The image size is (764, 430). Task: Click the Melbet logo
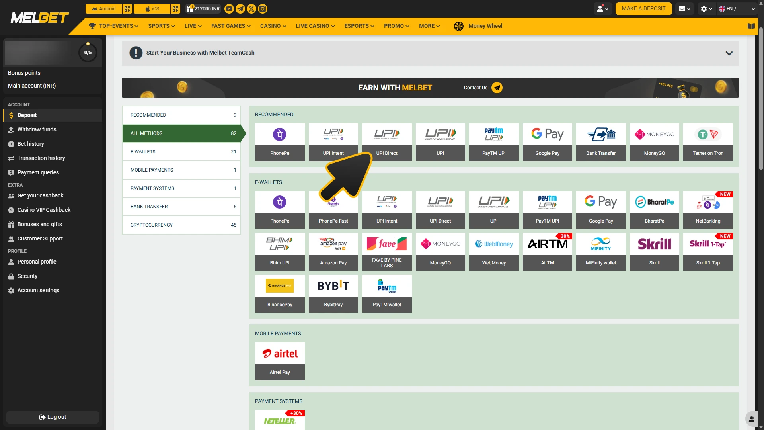click(40, 18)
